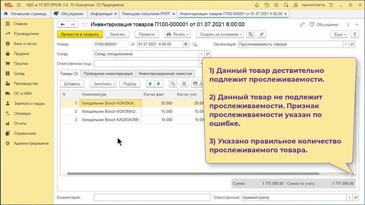The width and height of the screenshot is (365, 205).
Task: Click Провести button
Action: tap(147, 34)
